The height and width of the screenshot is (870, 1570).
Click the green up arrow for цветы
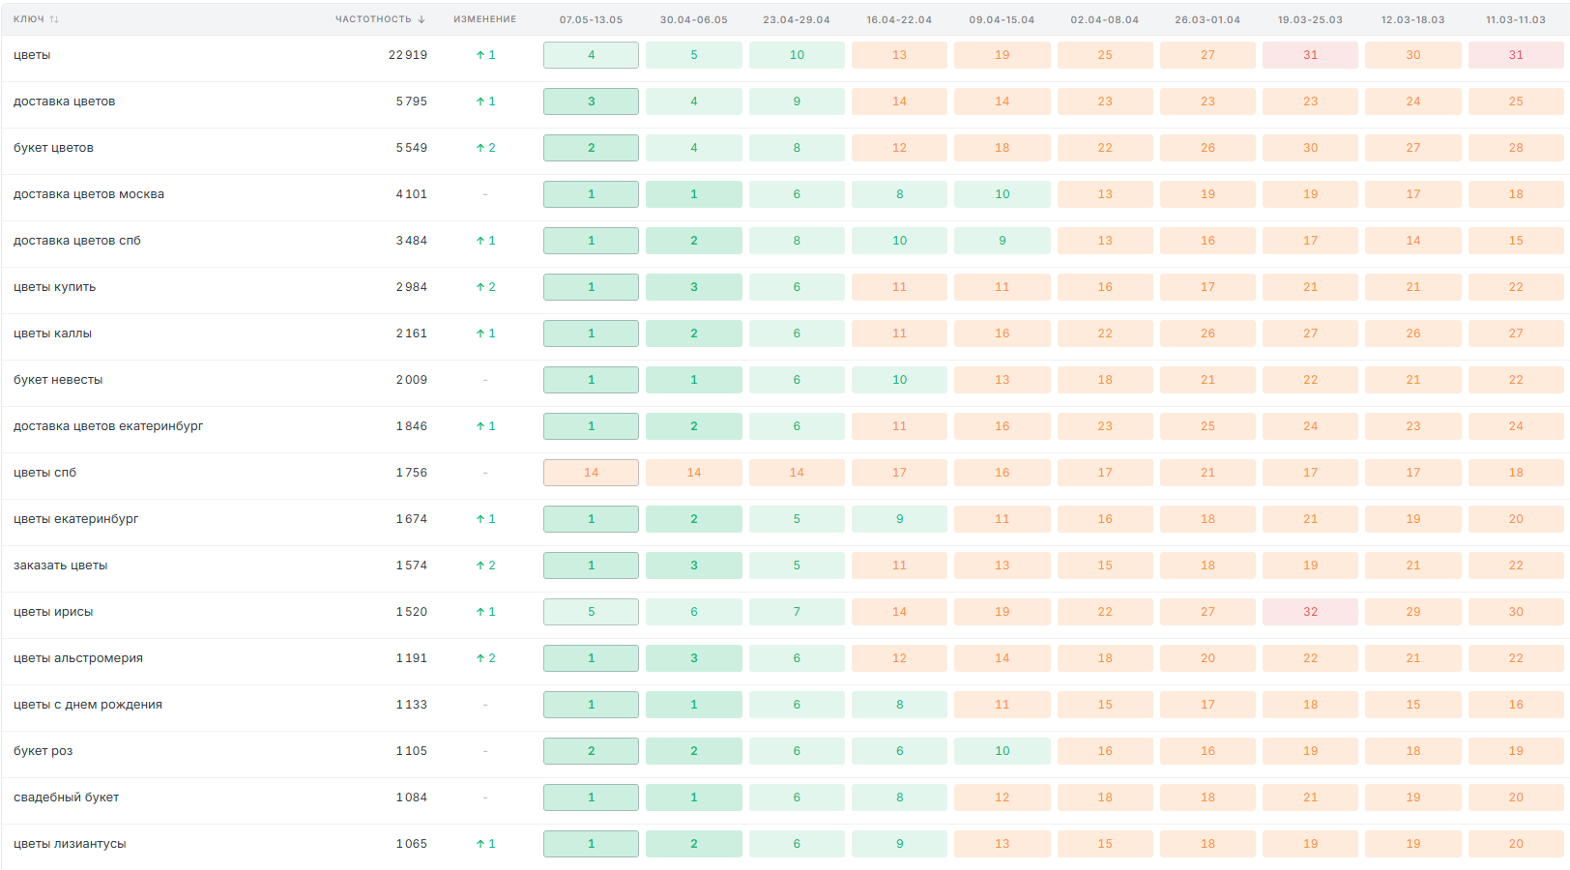[x=480, y=55]
